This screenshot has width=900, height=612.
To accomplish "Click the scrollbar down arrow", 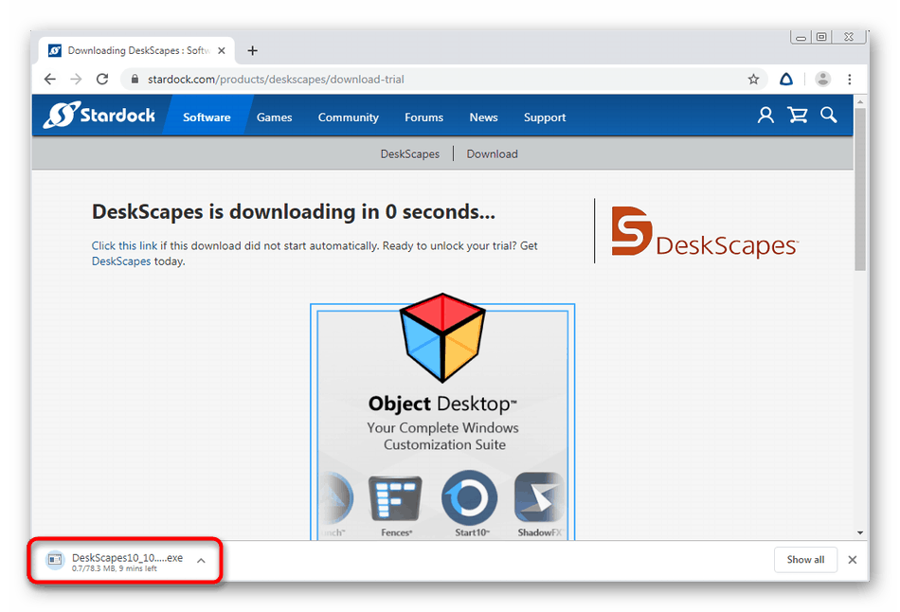I will (860, 532).
